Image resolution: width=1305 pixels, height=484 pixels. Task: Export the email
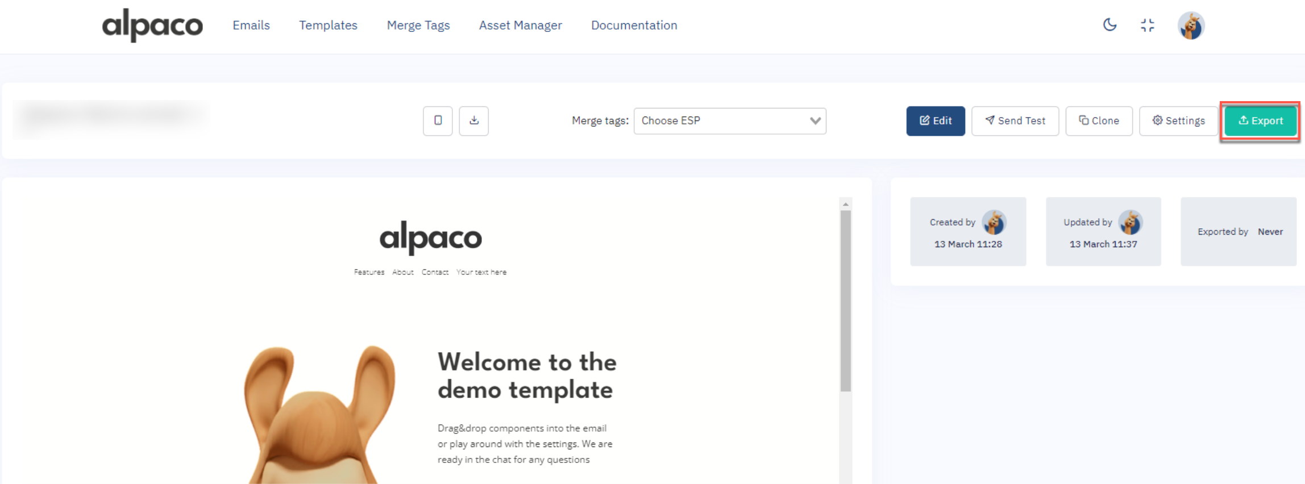coord(1260,120)
